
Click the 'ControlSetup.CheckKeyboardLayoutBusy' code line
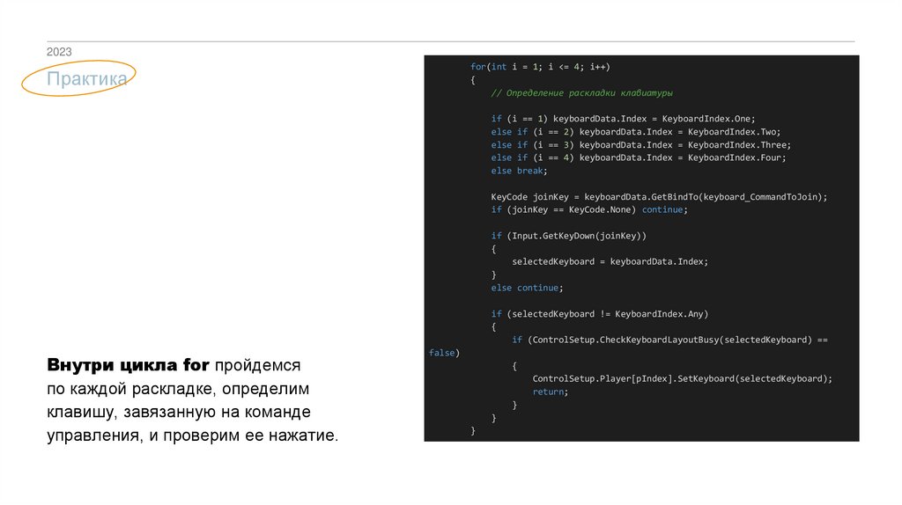coord(669,340)
